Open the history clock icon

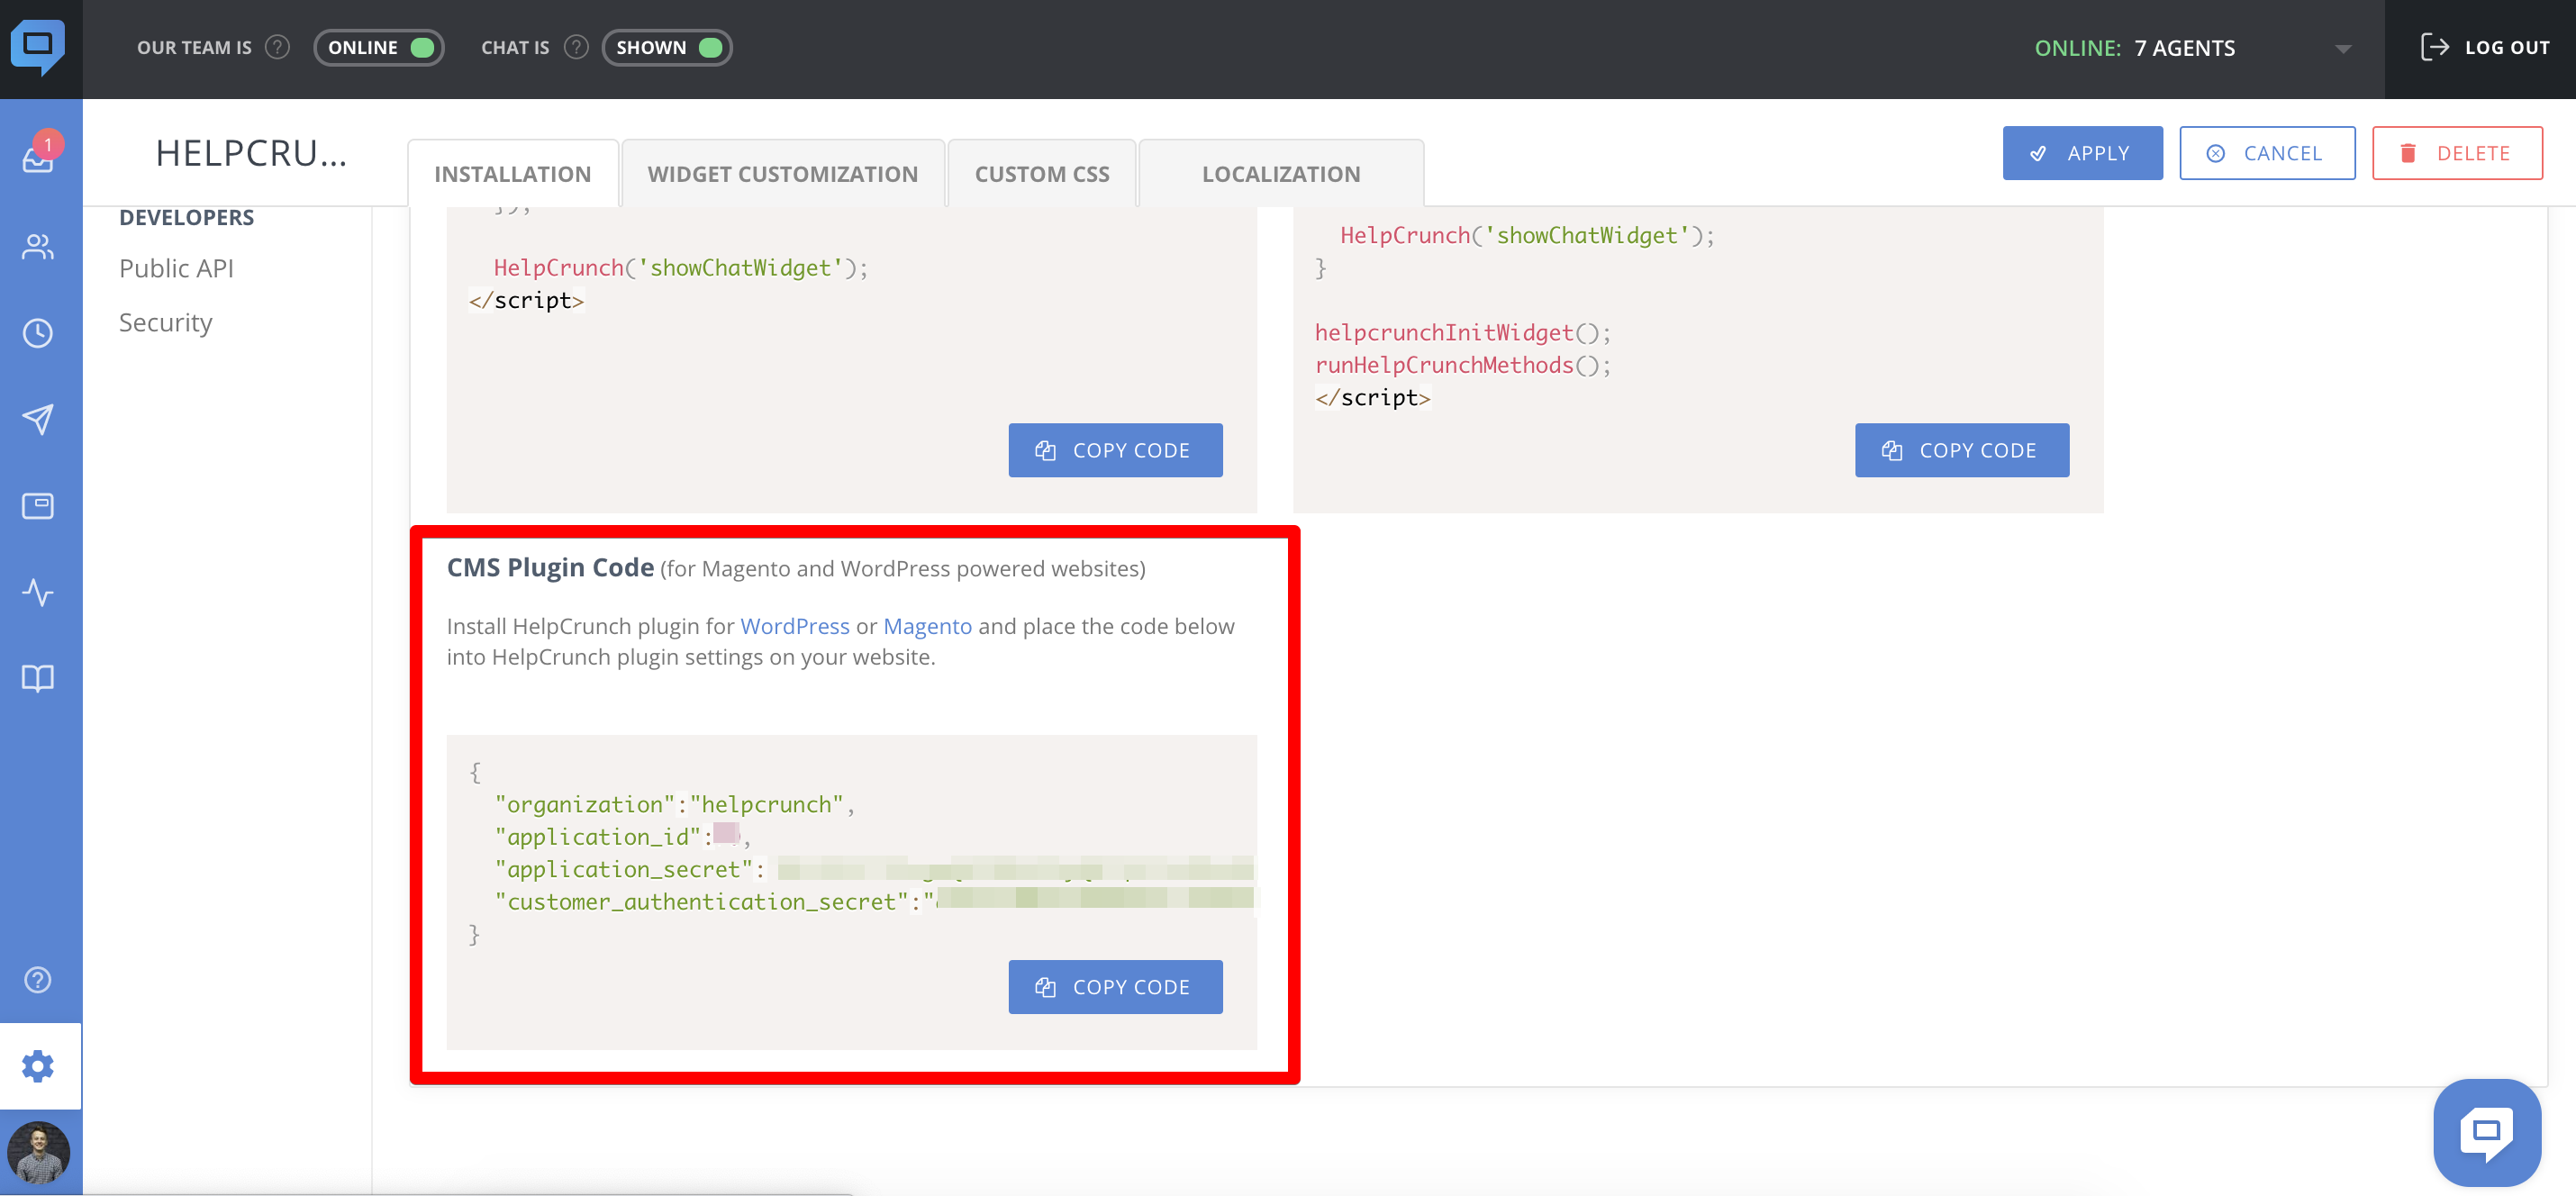[x=38, y=333]
